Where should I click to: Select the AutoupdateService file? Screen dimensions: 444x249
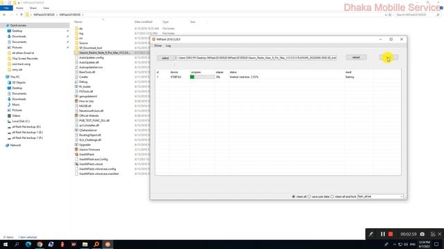pos(91,67)
